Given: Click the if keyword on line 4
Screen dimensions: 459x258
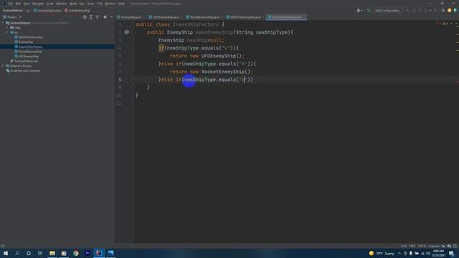Looking at the screenshot, I should (x=161, y=48).
